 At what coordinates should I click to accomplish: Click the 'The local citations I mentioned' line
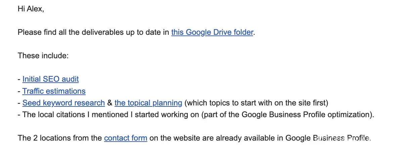click(x=74, y=114)
